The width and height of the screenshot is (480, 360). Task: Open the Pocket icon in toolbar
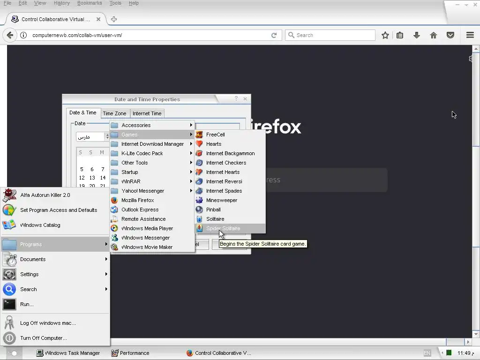tap(450, 35)
